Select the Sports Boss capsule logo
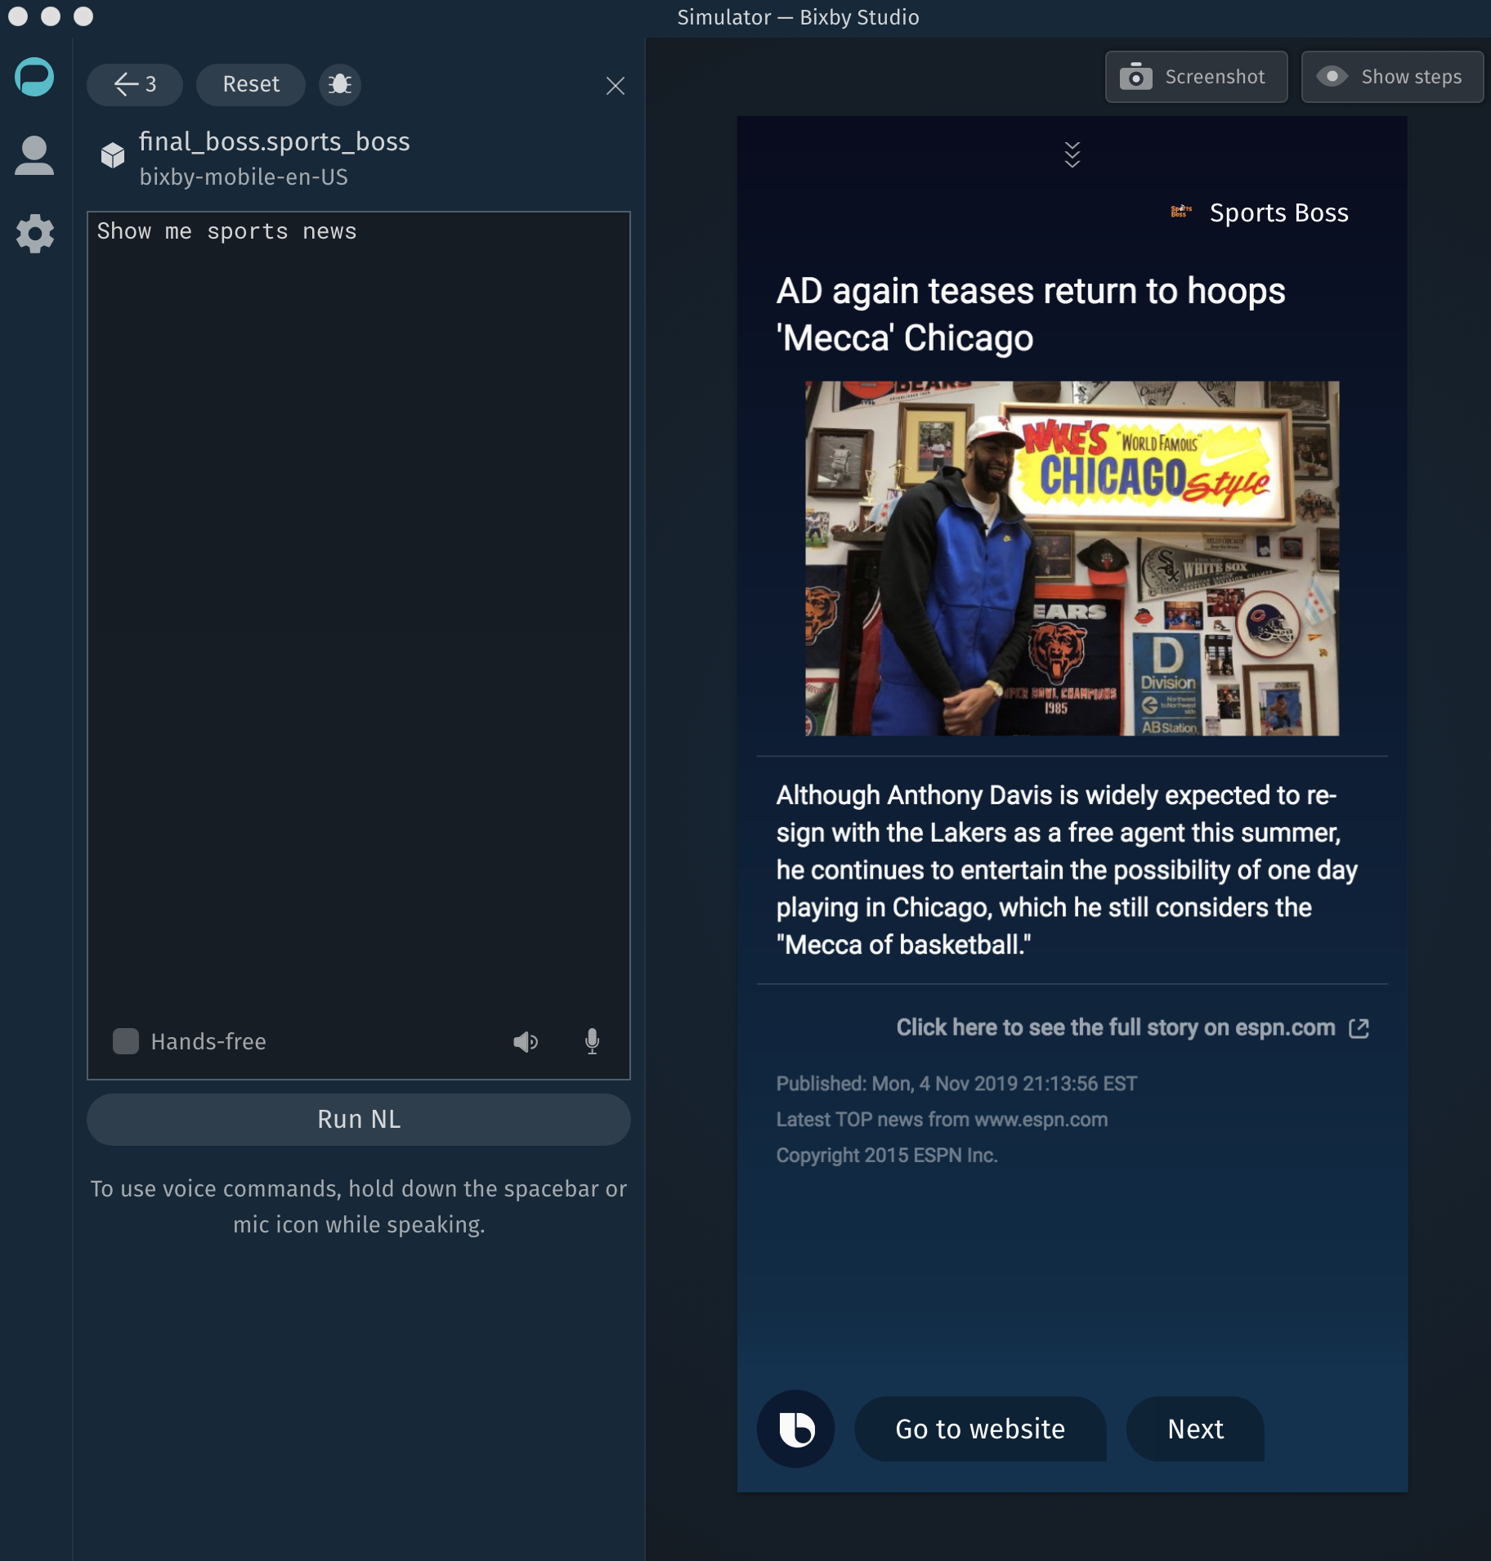Image resolution: width=1491 pixels, height=1561 pixels. coord(1181,212)
